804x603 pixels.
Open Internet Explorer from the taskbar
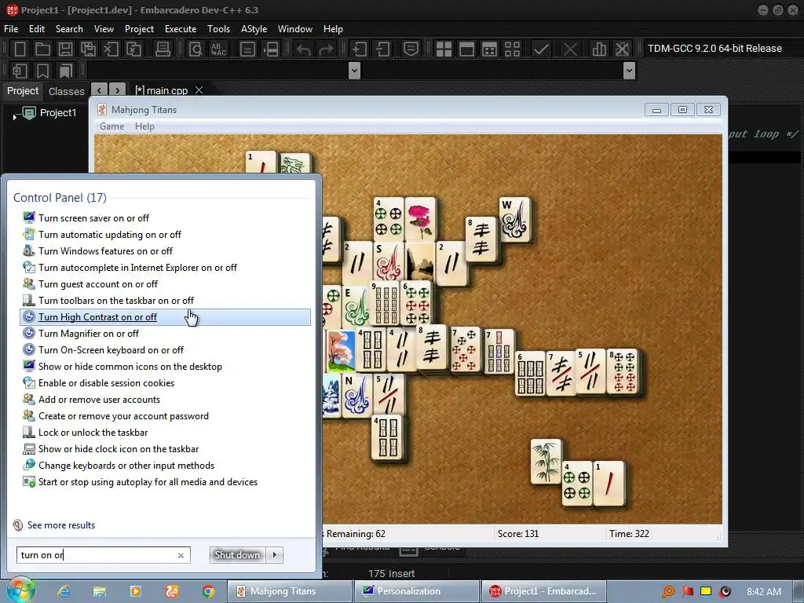pos(64,591)
